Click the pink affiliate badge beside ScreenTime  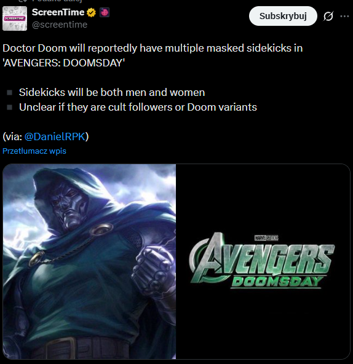point(105,12)
